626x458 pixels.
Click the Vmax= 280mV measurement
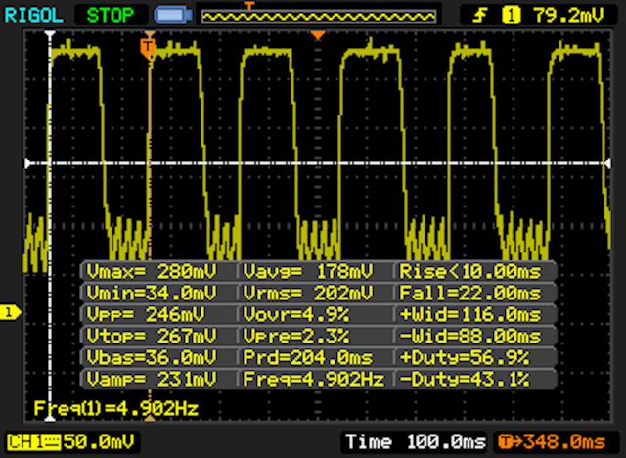[x=152, y=272]
